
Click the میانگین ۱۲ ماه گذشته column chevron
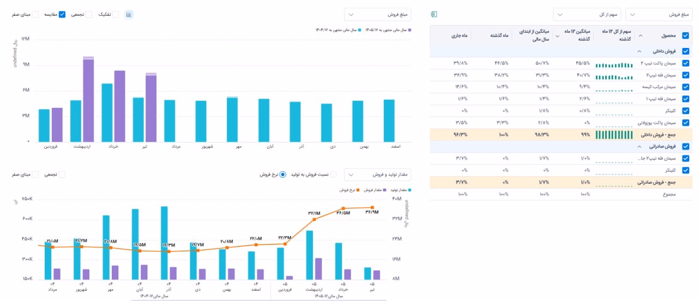tap(557, 35)
